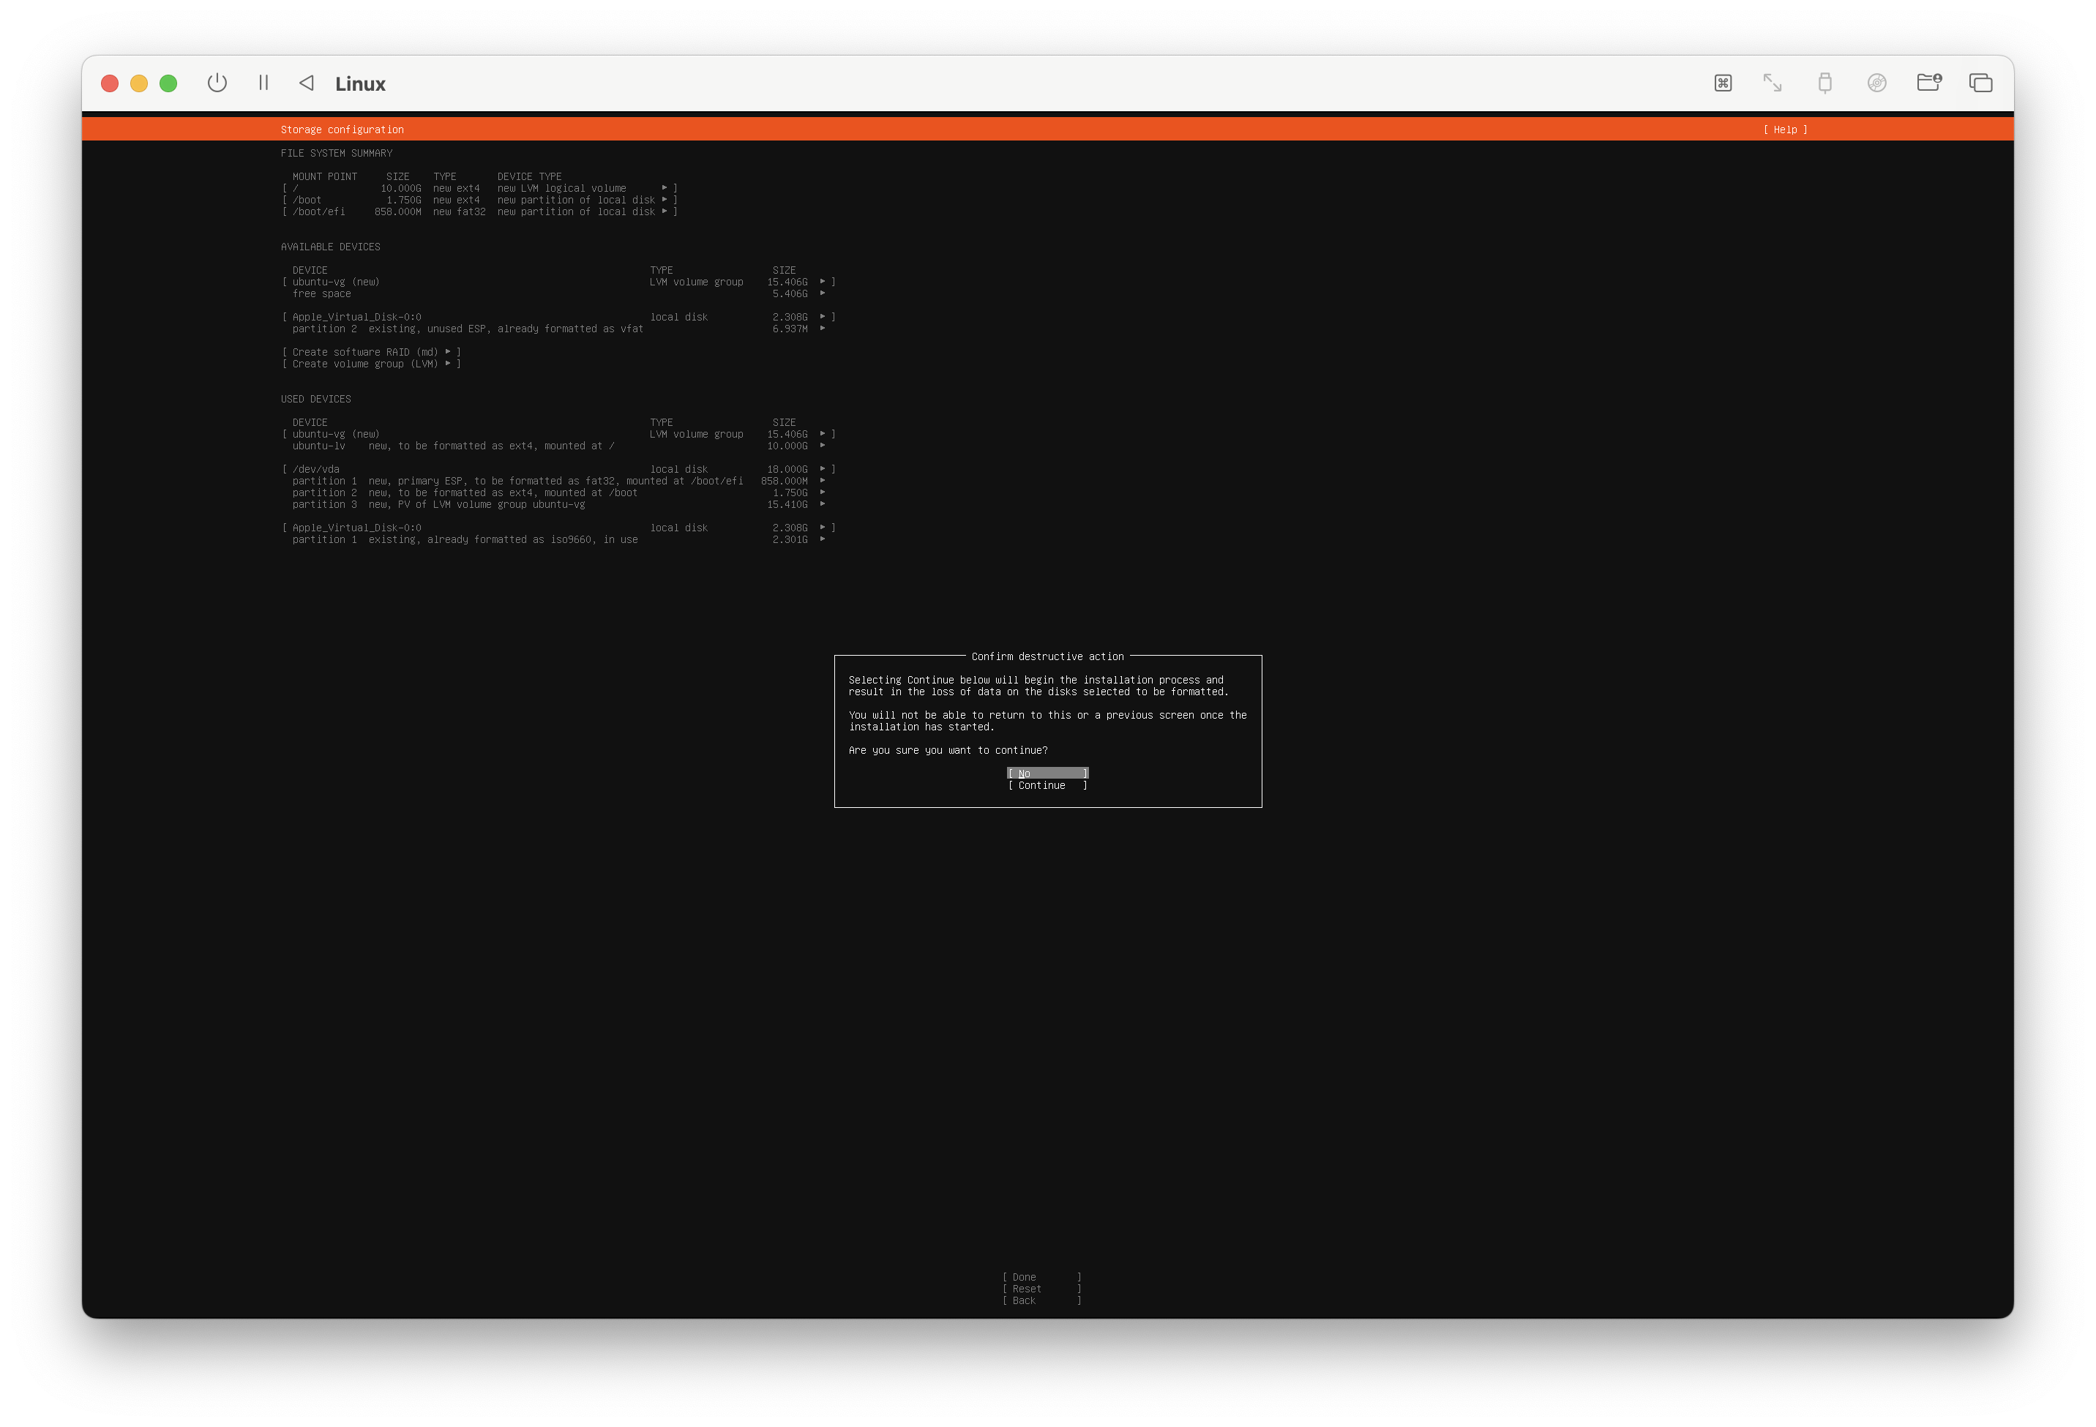Click the command key capture icon

pos(1723,83)
